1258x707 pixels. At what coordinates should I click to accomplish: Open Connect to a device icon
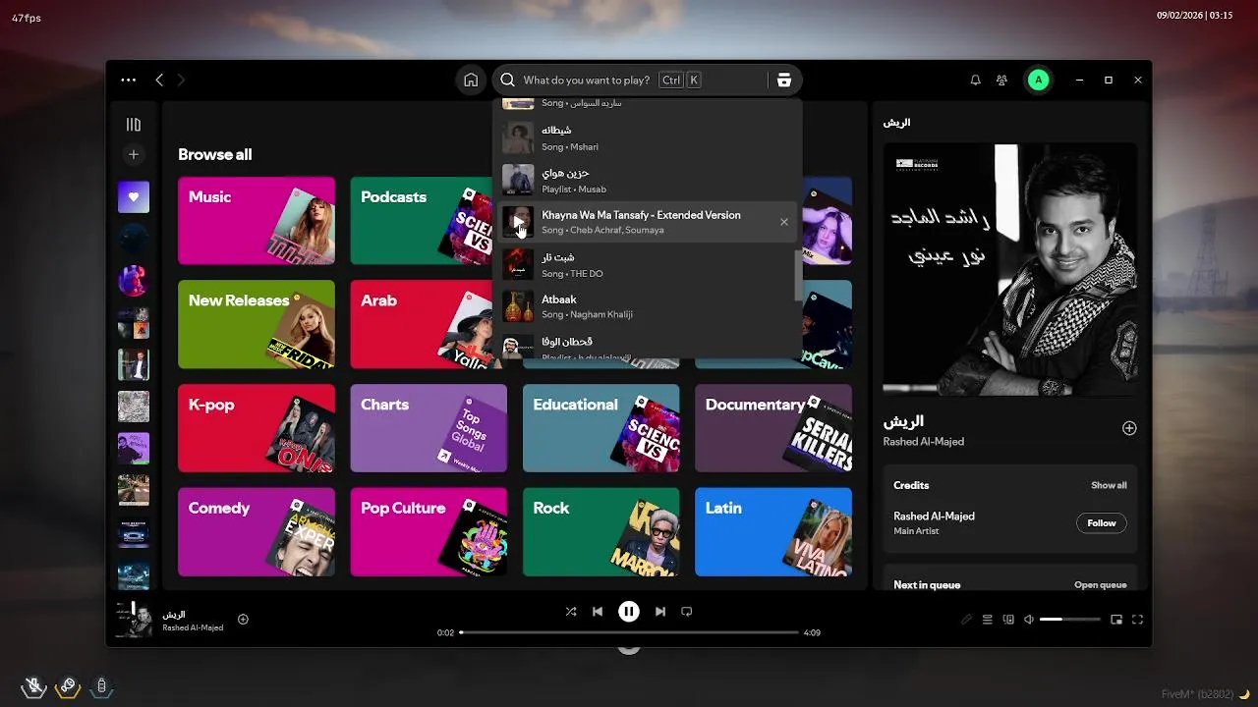point(1008,620)
